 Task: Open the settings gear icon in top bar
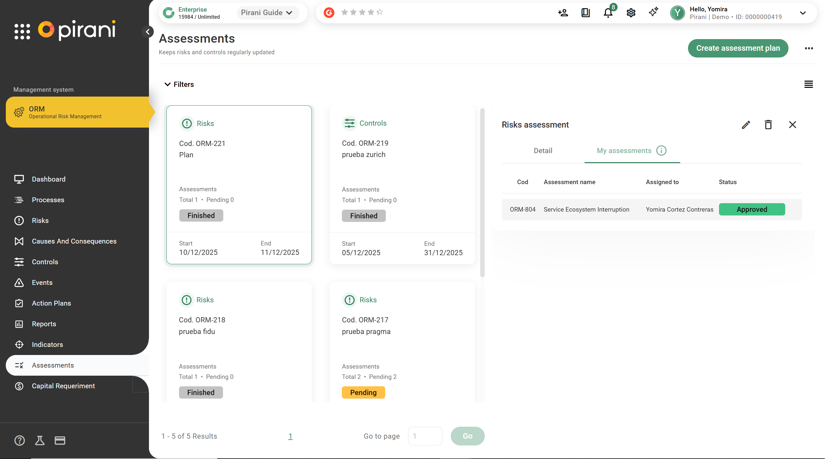coord(631,13)
